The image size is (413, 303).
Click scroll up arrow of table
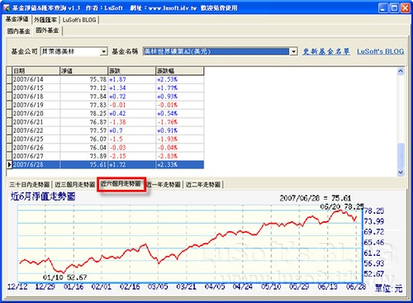[x=401, y=72]
